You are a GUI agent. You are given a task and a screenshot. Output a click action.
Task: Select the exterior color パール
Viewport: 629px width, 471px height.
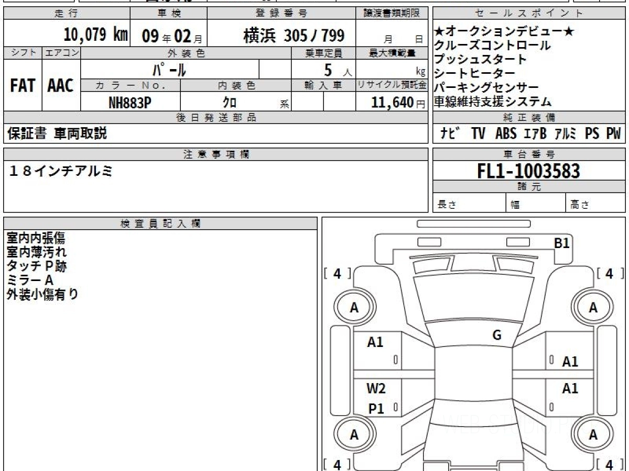click(170, 70)
